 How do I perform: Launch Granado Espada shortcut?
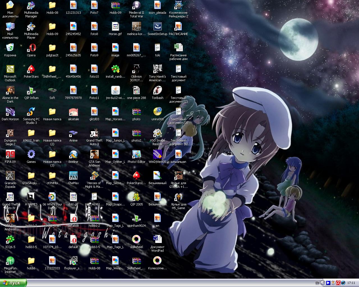pos(10,175)
